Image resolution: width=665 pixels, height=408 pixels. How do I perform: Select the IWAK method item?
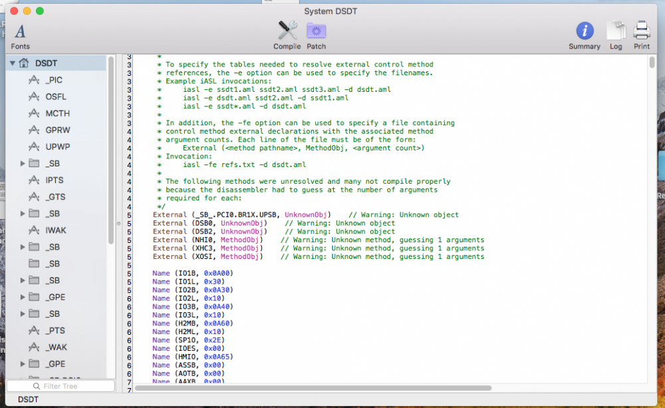[x=56, y=230]
